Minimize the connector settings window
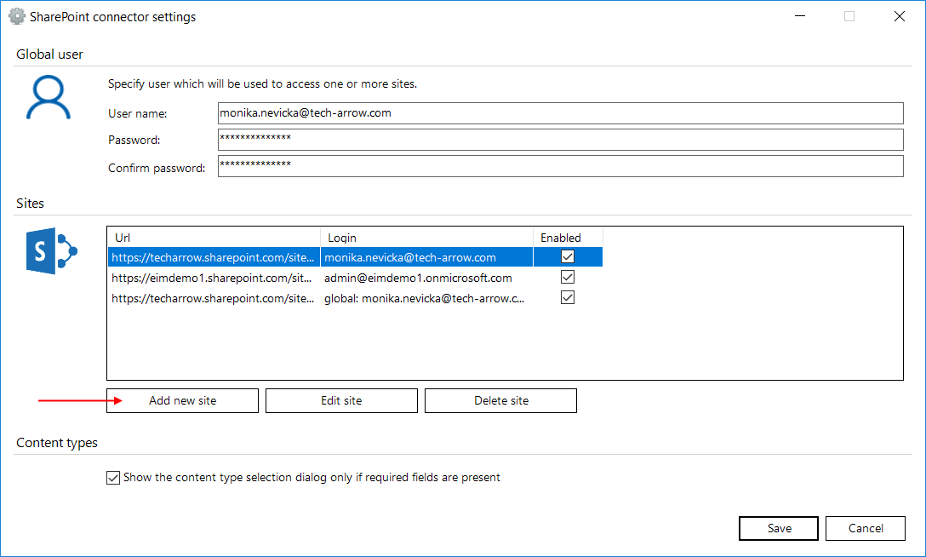926x557 pixels. (x=799, y=16)
